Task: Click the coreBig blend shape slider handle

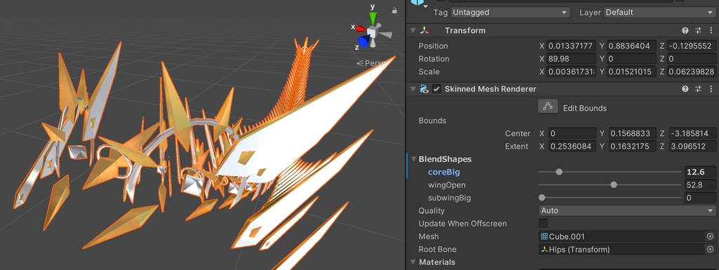Action: tap(558, 172)
